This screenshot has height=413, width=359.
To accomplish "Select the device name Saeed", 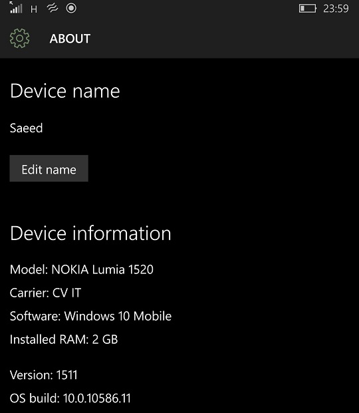I will (x=27, y=128).
